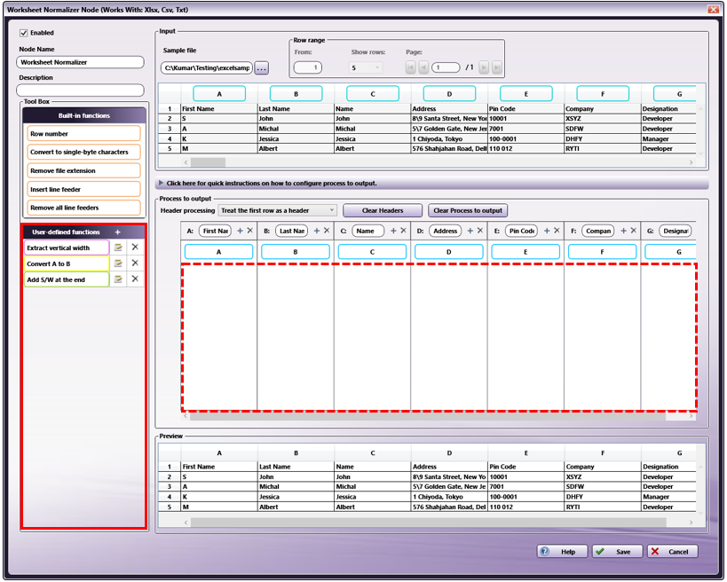Open the Header processing dropdown
The height and width of the screenshot is (582, 727).
[x=277, y=210]
